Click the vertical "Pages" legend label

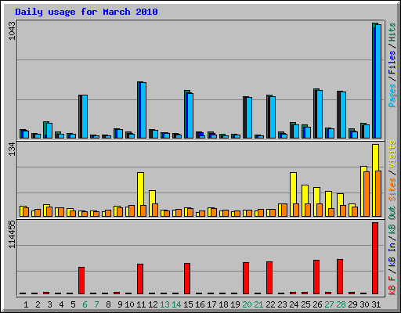click(392, 95)
